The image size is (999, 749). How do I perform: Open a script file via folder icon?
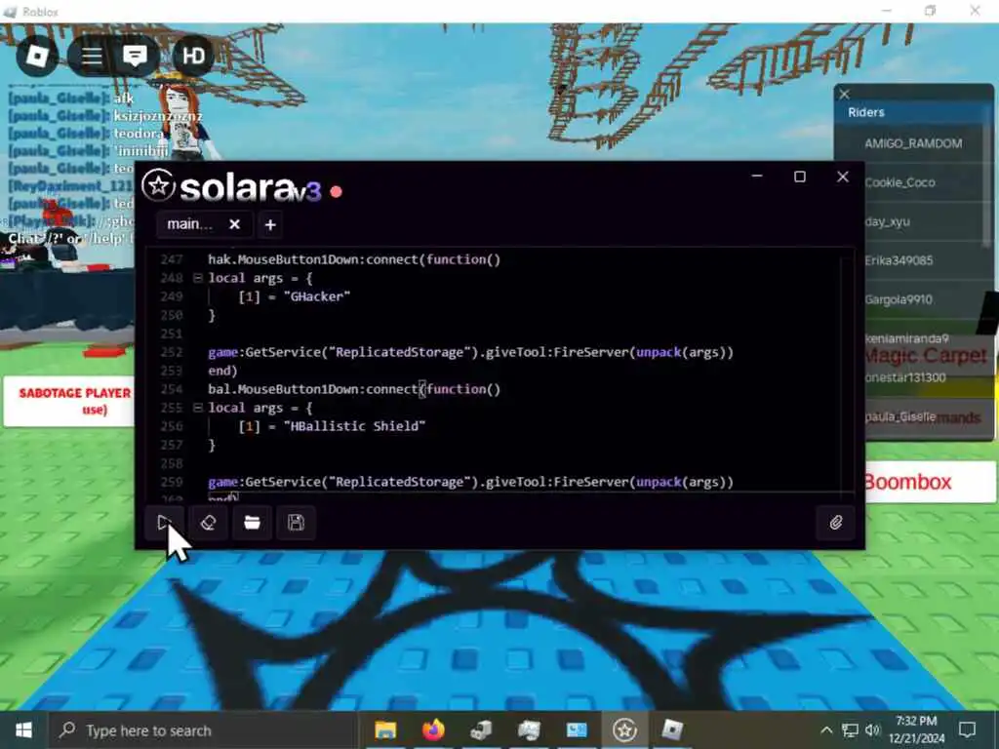coord(253,523)
